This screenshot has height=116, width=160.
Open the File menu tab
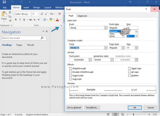click(x=5, y=8)
